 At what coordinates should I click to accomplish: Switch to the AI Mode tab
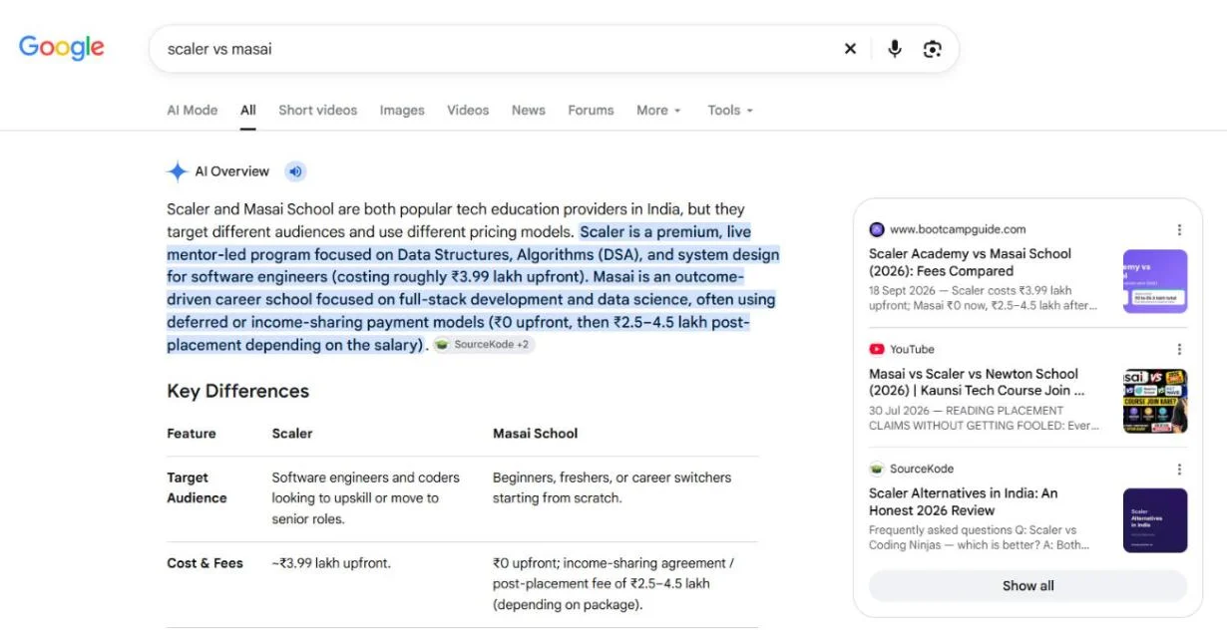pos(193,110)
